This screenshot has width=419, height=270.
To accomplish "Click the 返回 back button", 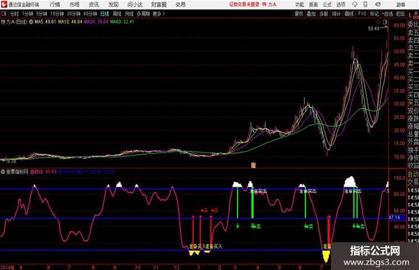I will coord(400,14).
